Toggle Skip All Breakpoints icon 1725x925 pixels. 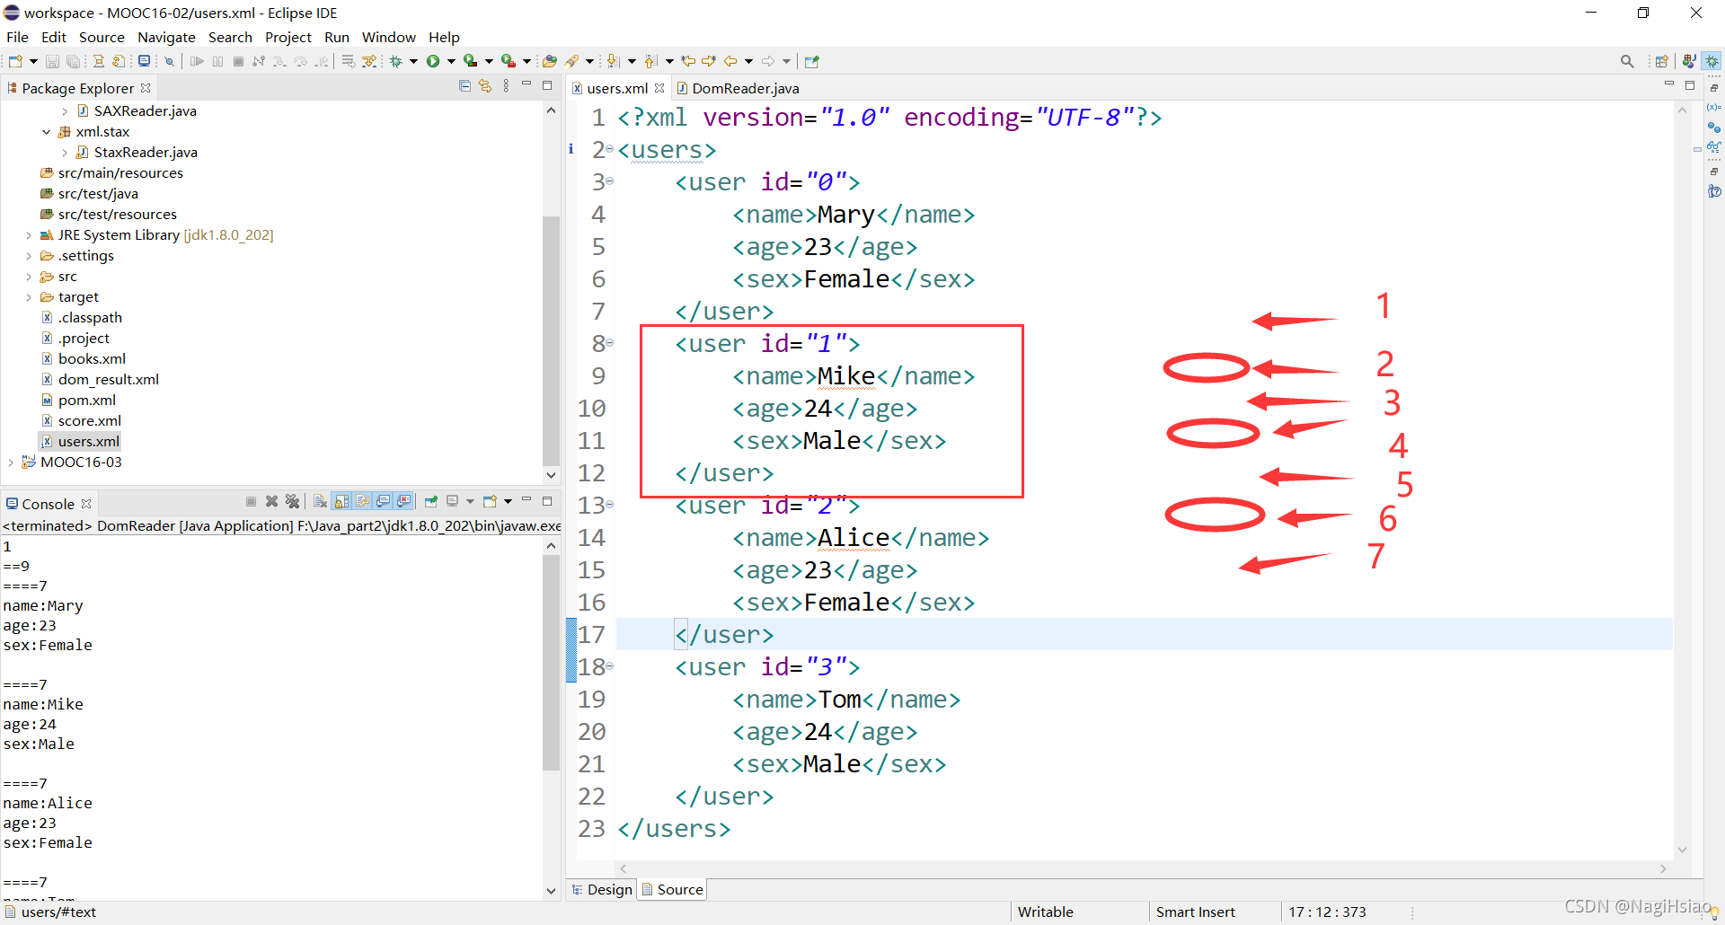click(x=169, y=61)
